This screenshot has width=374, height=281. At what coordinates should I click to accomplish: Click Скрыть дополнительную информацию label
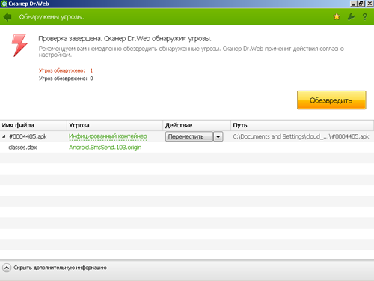(60, 268)
